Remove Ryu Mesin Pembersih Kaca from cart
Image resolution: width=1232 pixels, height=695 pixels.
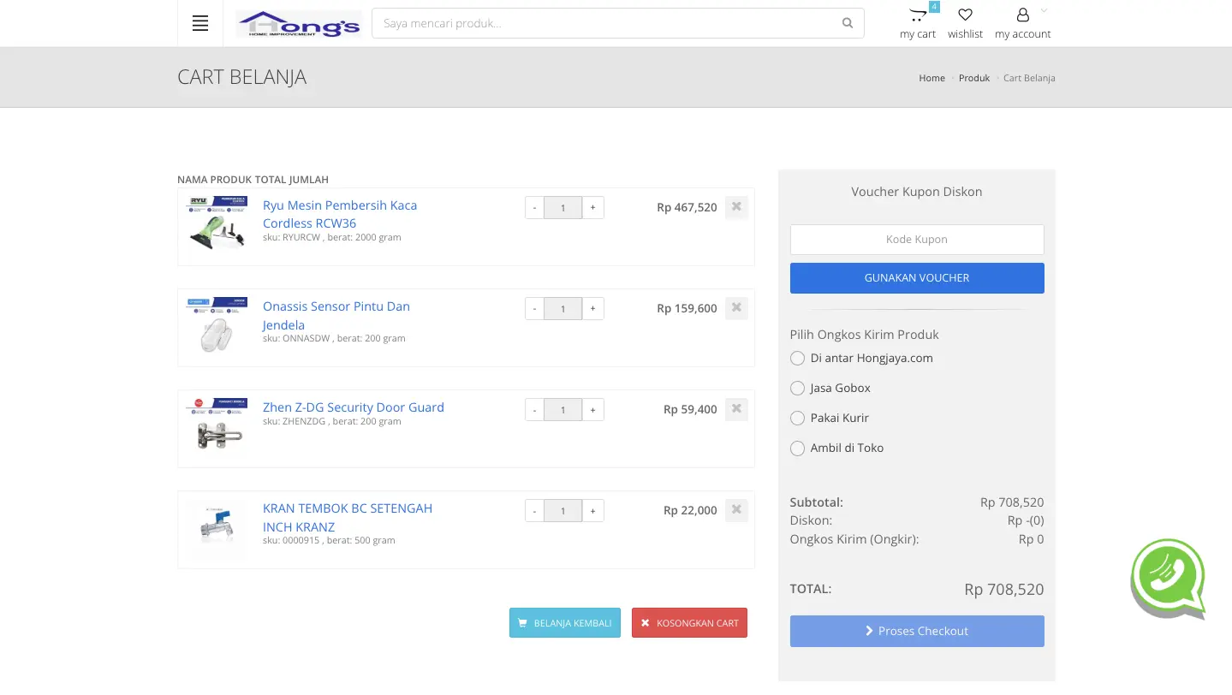736,207
